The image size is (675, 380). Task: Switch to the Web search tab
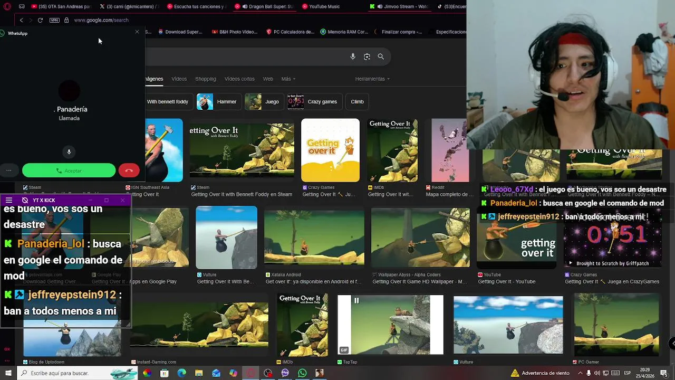pos(268,79)
